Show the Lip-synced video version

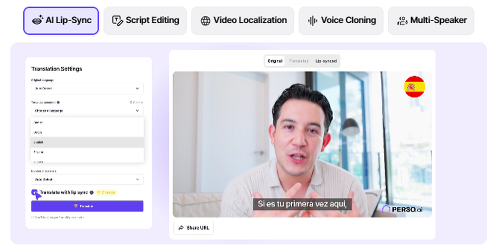tap(326, 61)
